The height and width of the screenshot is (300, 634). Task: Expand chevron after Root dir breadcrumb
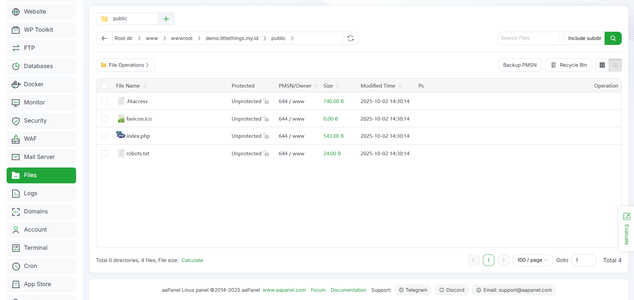coord(139,38)
